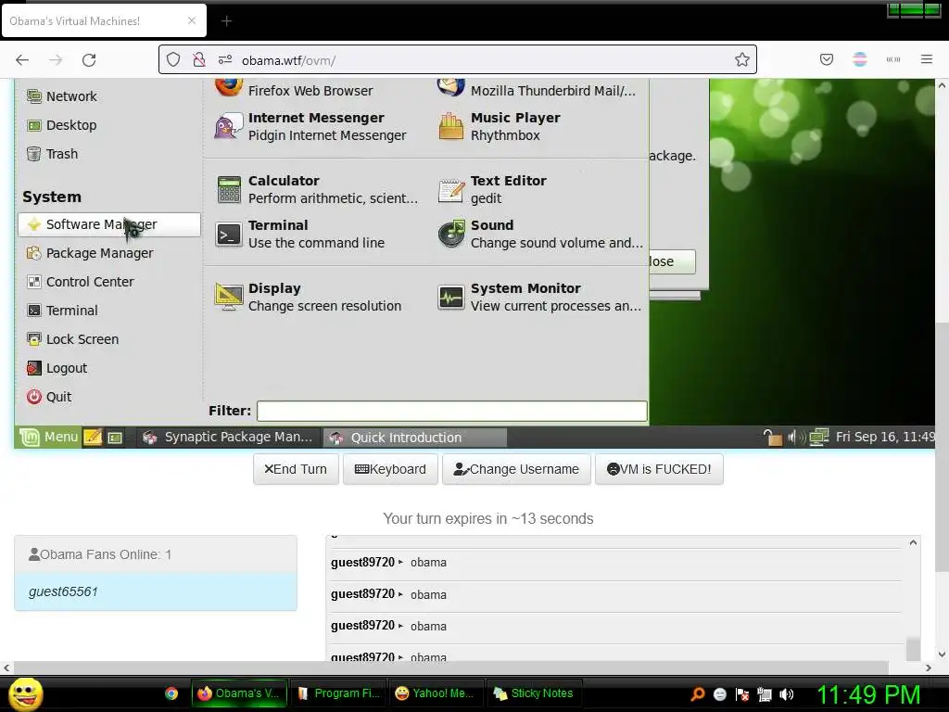Select guest65561 in the users list
The height and width of the screenshot is (712, 949).
pyautogui.click(x=156, y=591)
